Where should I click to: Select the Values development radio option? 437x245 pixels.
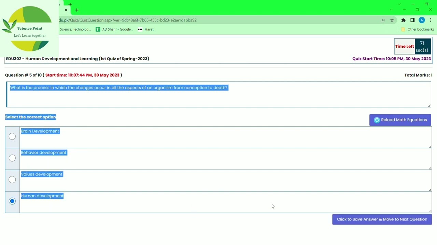click(12, 180)
